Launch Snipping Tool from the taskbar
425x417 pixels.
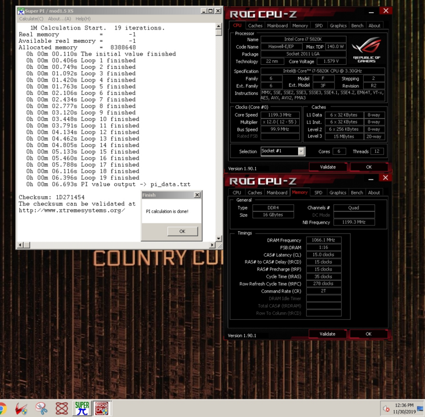pyautogui.click(x=41, y=408)
